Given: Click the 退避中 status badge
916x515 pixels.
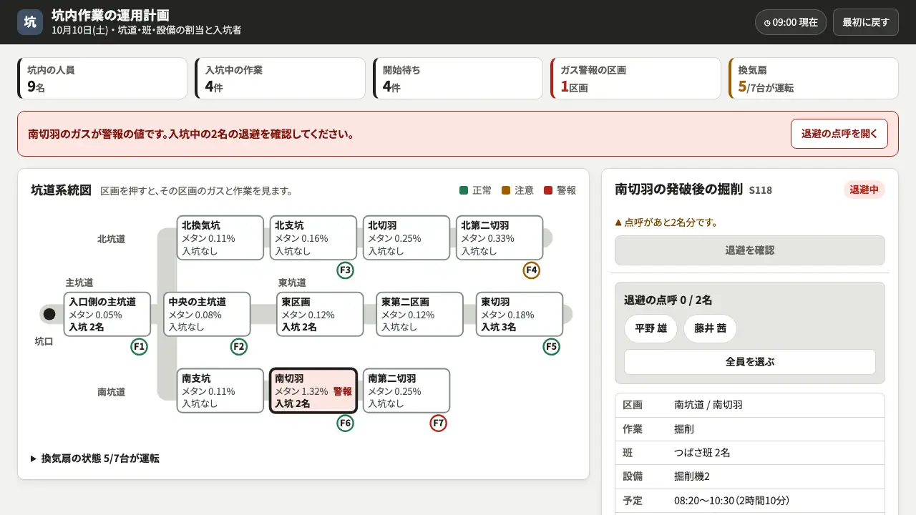Looking at the screenshot, I should [864, 190].
